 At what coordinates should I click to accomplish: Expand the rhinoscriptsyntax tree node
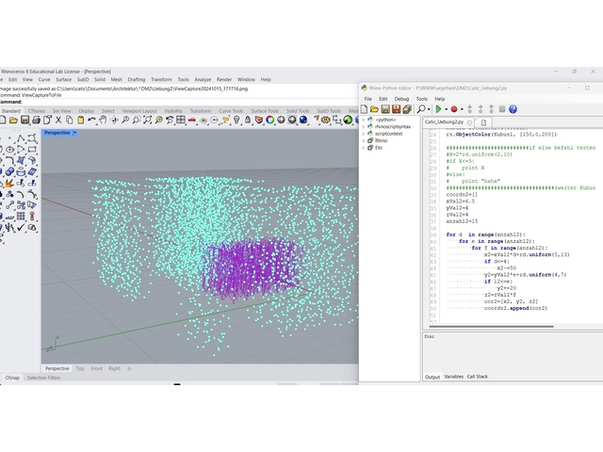tap(364, 127)
